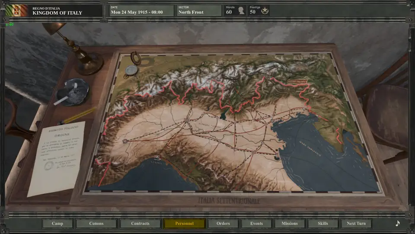The height and width of the screenshot is (234, 415).
Task: Click the yellow pencil on the desk
Action: [x=77, y=116]
